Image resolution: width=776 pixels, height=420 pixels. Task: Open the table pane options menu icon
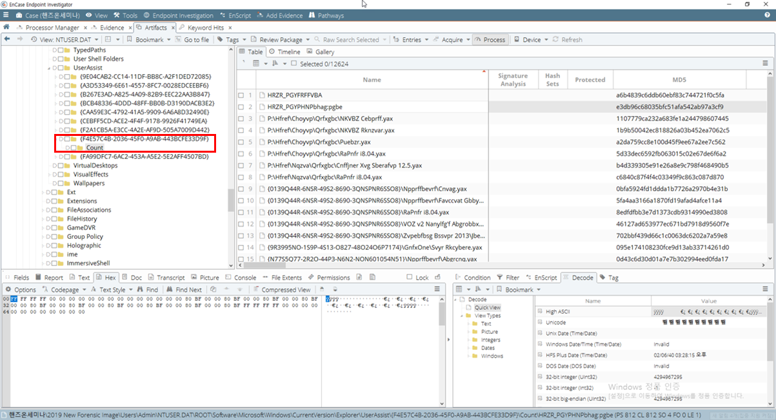766,63
